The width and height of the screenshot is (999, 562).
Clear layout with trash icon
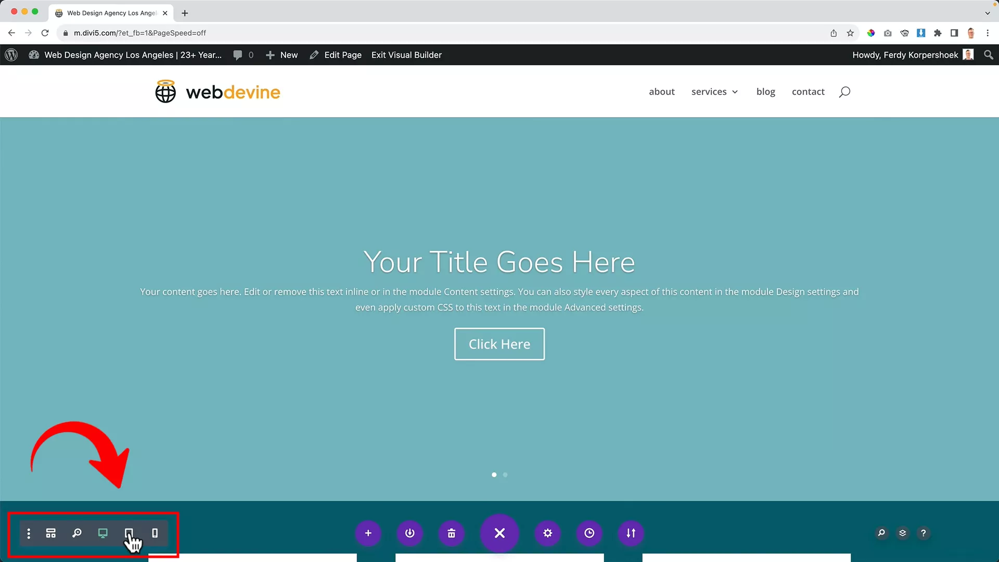[451, 533]
